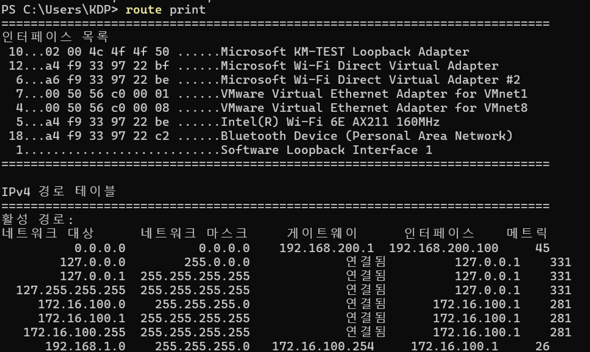Click the 'route print' command text
The image size is (590, 352).
(x=165, y=10)
